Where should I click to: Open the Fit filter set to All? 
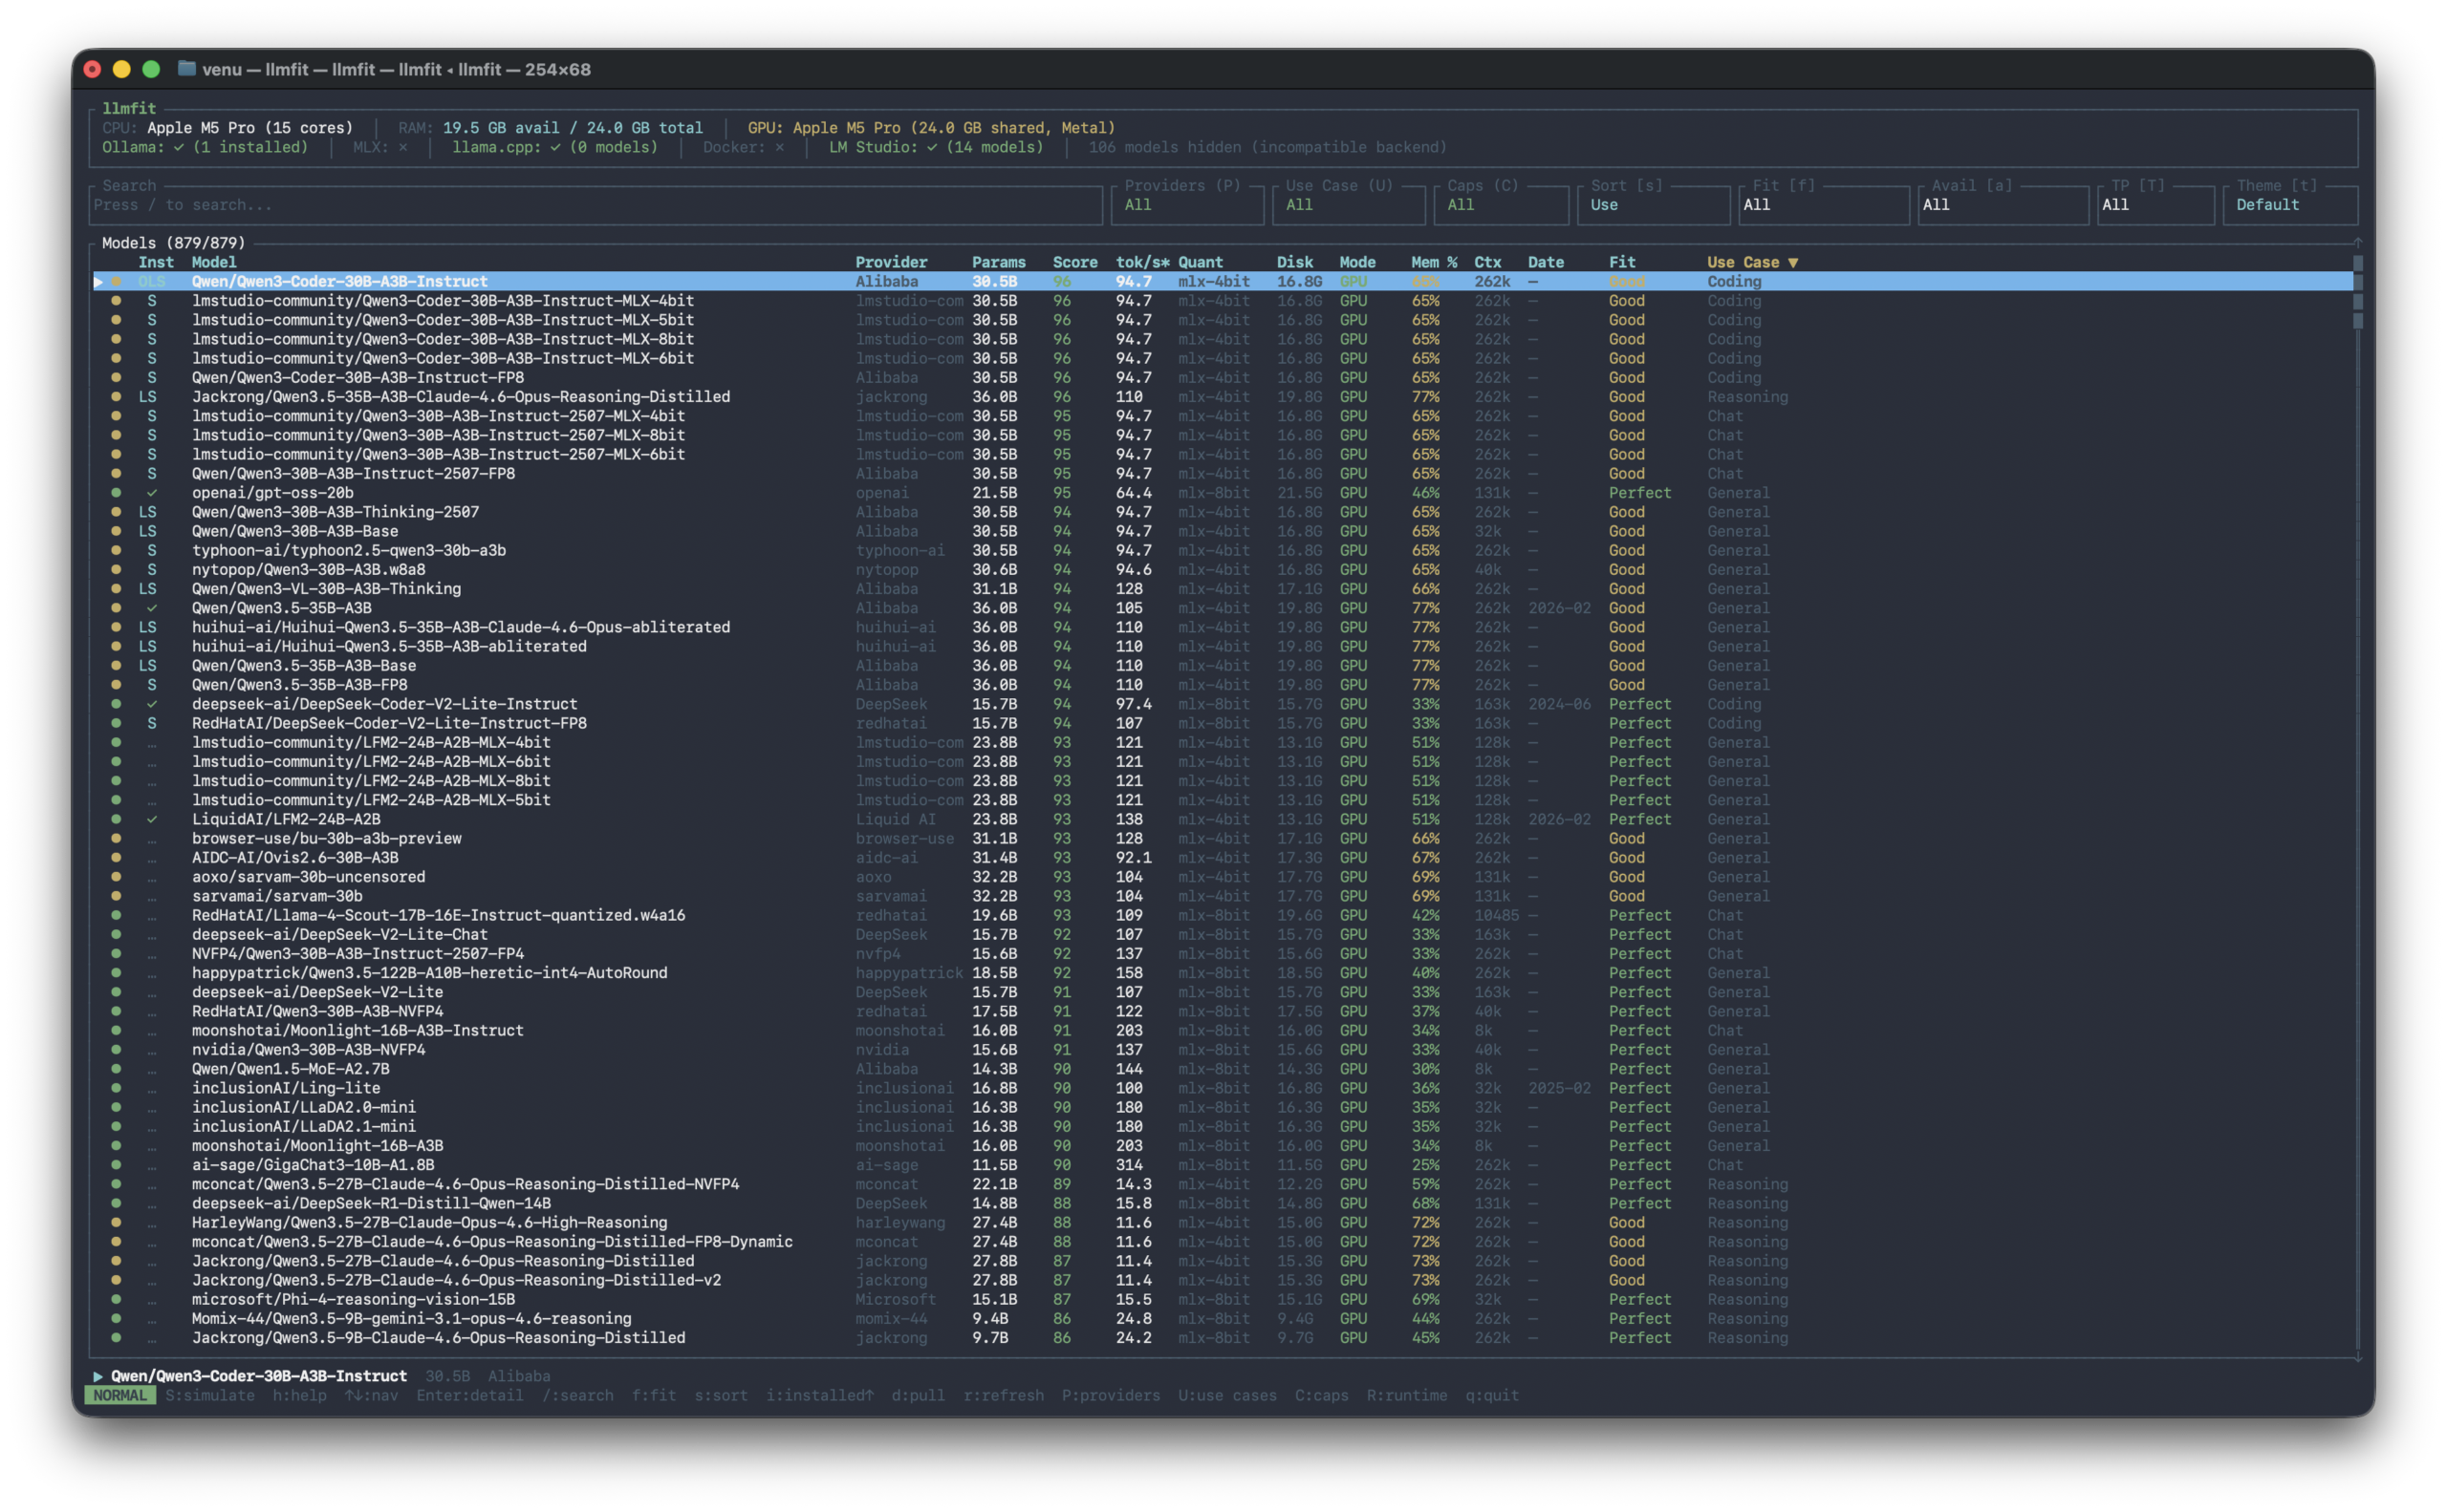[x=1823, y=205]
